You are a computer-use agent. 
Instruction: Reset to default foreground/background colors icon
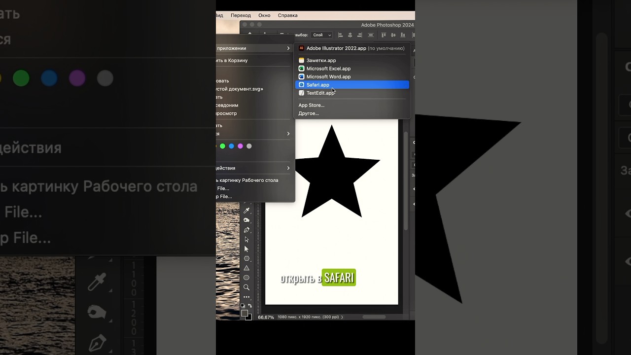click(243, 306)
